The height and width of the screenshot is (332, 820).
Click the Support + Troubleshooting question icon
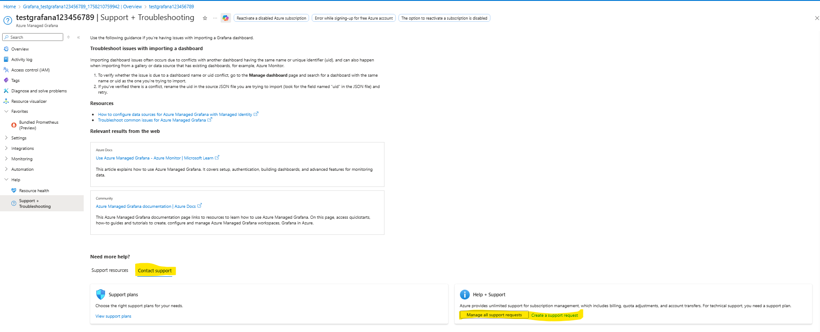coord(14,203)
